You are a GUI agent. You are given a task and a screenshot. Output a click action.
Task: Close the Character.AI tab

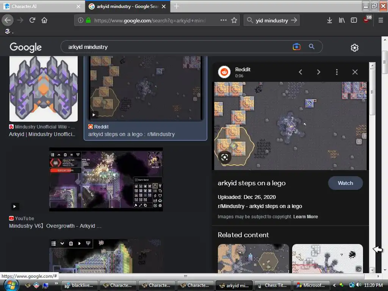pos(78,6)
